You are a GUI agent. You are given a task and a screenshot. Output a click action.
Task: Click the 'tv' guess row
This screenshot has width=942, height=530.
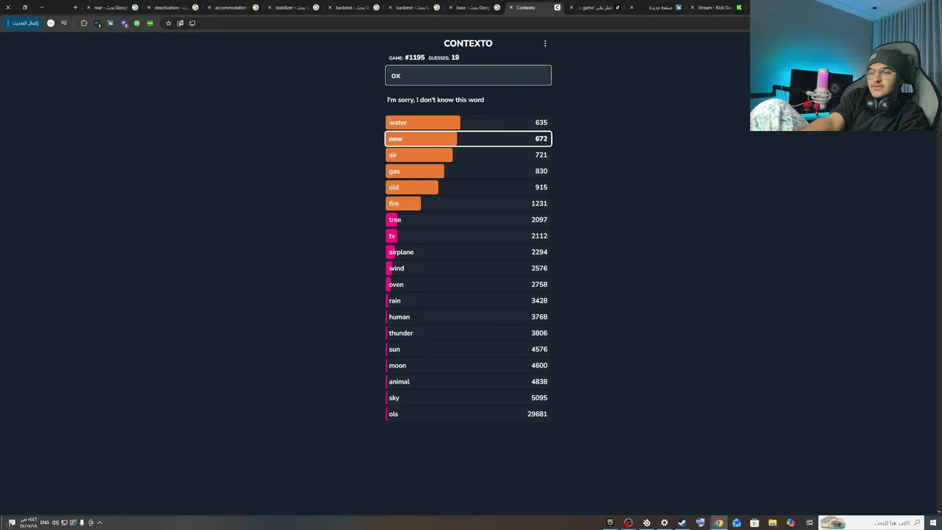(x=468, y=236)
